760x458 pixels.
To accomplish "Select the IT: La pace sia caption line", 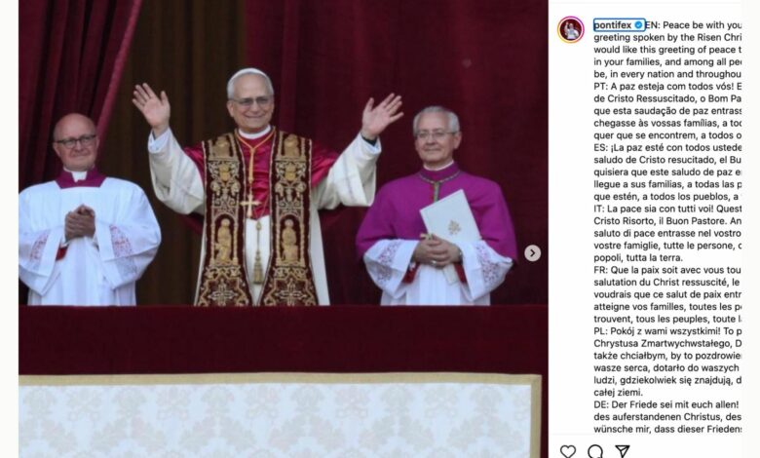I will [667, 209].
